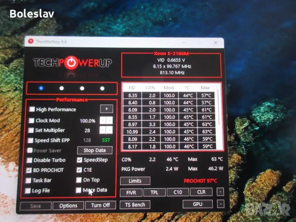Screen dimensions: 296x222
Task: Uncheck the C1E checkbox
Action: pos(79,170)
